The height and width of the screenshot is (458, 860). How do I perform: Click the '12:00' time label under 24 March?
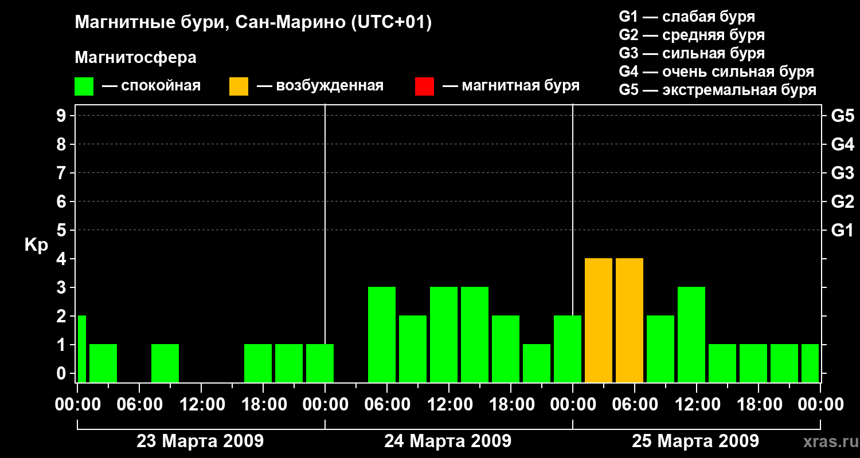pyautogui.click(x=449, y=405)
